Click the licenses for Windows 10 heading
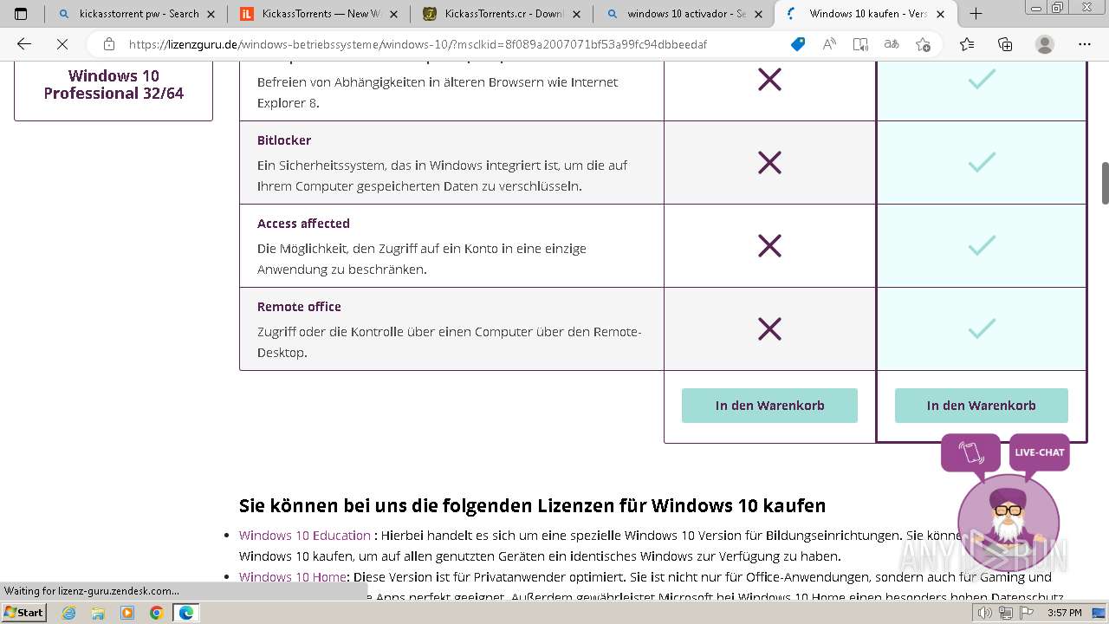Screen dimensions: 1109x624 pyautogui.click(x=532, y=505)
